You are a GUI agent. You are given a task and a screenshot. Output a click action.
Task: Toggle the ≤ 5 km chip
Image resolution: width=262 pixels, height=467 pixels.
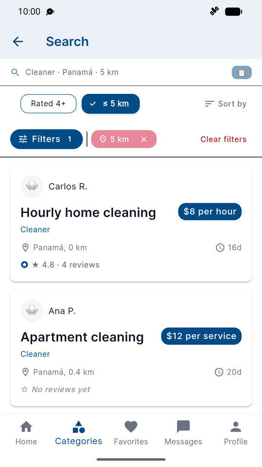pos(111,104)
